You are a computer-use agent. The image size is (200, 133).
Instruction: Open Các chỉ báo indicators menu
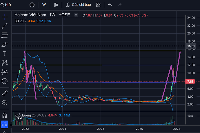79,5
